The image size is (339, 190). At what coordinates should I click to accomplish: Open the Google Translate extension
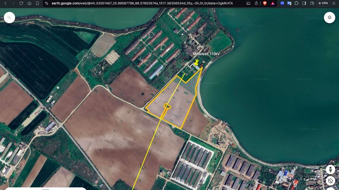point(289,3)
